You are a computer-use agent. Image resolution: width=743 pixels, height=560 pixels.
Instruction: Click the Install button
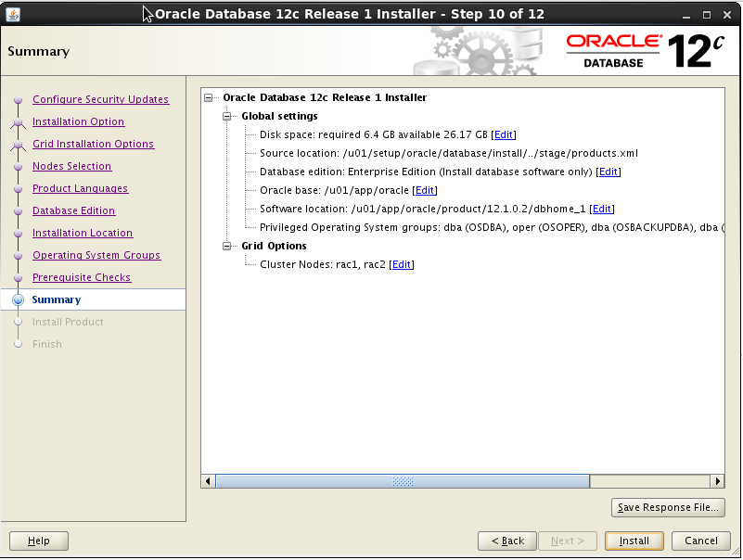634,541
